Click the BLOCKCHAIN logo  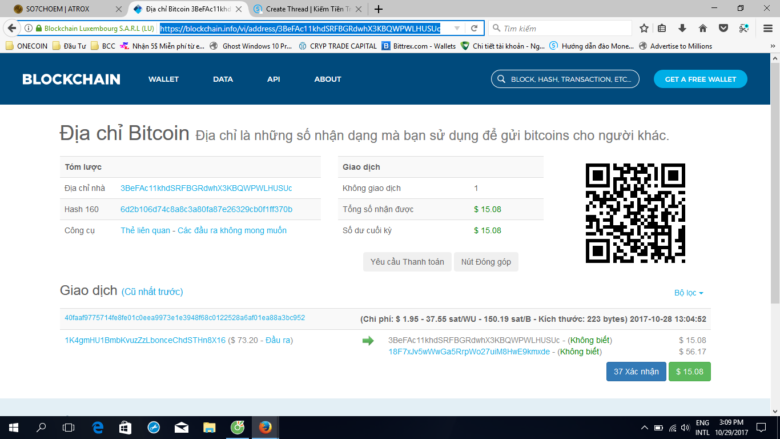coord(71,79)
